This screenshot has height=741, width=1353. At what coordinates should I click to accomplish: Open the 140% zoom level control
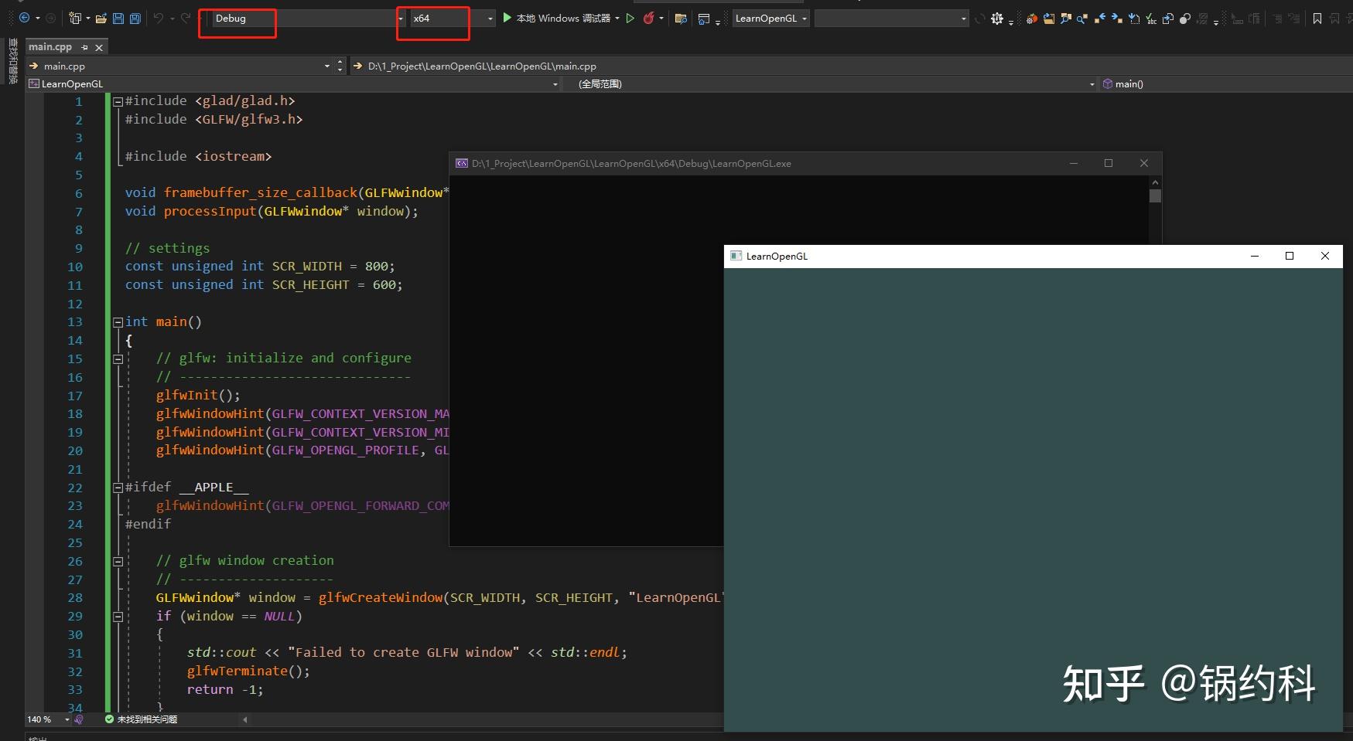click(x=43, y=719)
